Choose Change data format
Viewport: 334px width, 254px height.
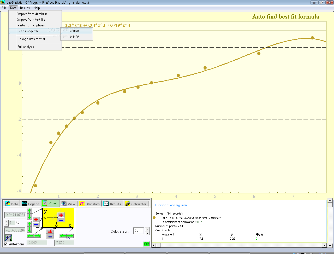(x=35, y=39)
